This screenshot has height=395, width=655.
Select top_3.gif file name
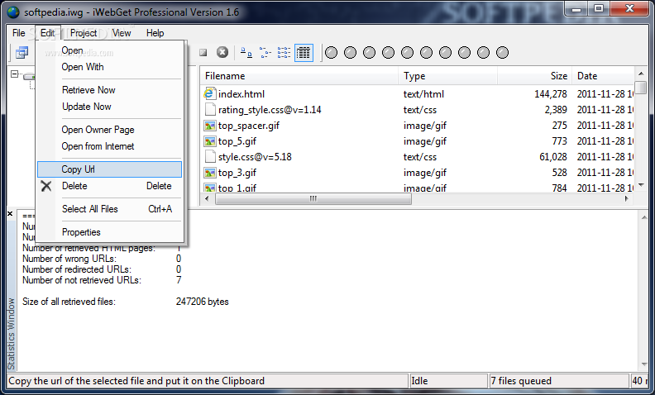[x=237, y=173]
